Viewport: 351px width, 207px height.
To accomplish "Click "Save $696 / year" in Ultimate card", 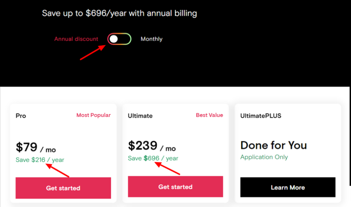I will (153, 158).
